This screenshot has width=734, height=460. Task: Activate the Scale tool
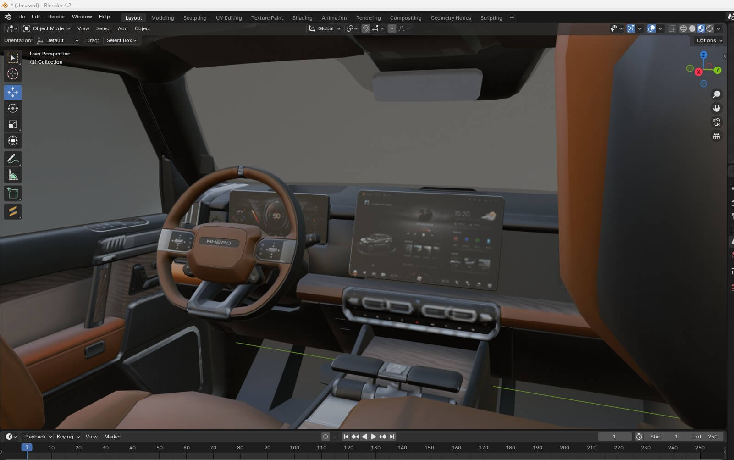pos(13,124)
